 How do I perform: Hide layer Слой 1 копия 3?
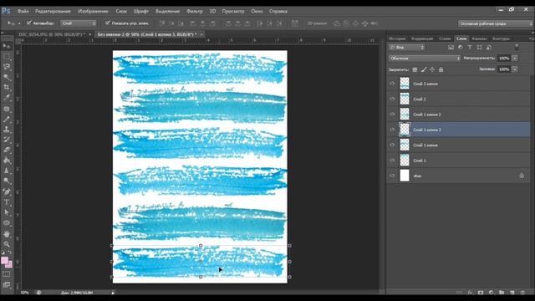[392, 130]
